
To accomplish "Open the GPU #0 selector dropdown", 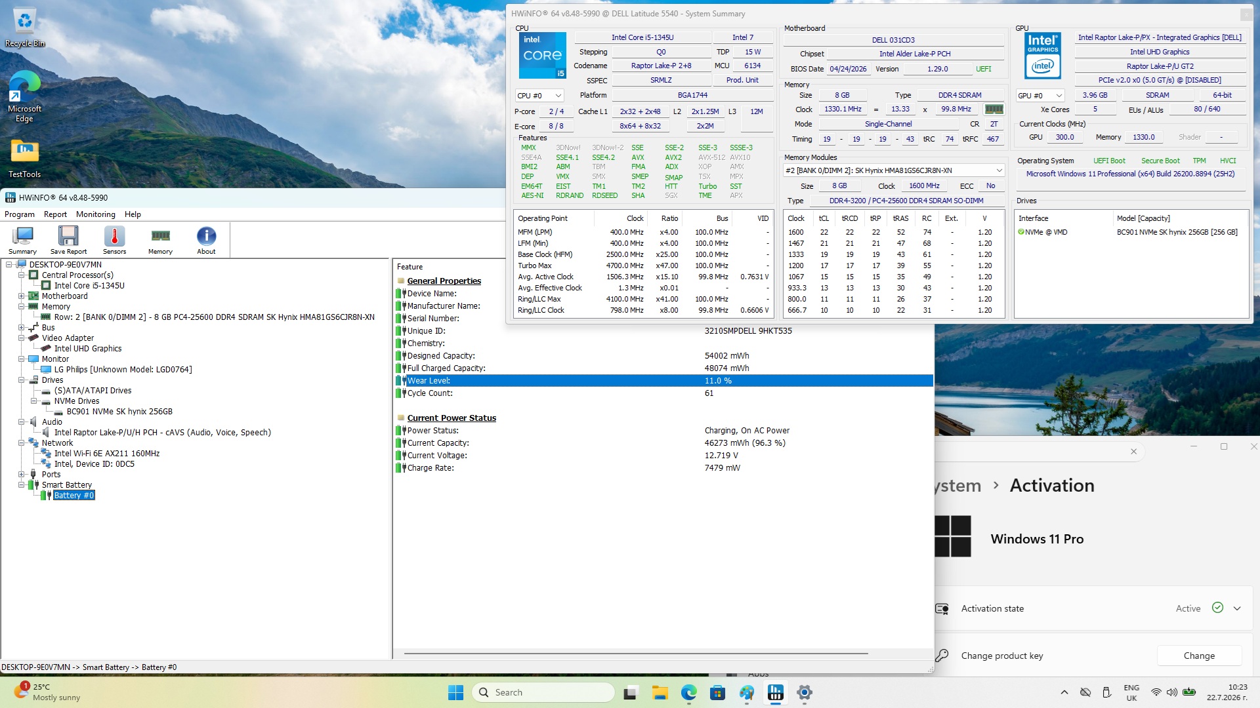I will [1039, 96].
